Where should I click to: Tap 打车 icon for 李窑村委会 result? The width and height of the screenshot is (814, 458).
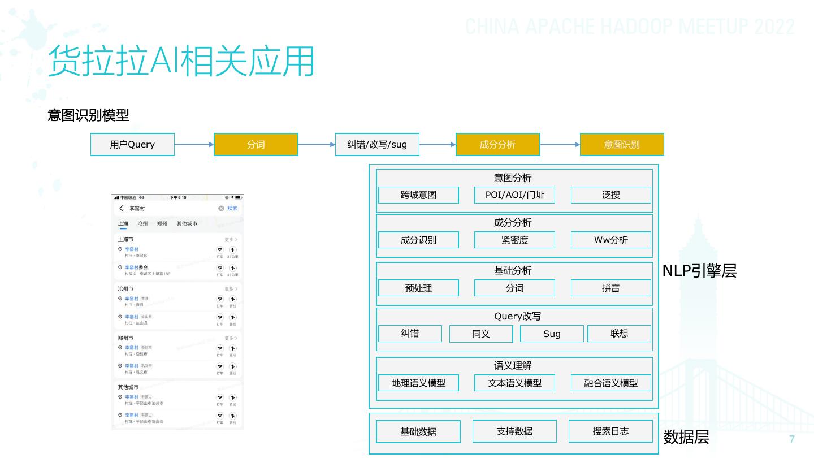coord(220,268)
